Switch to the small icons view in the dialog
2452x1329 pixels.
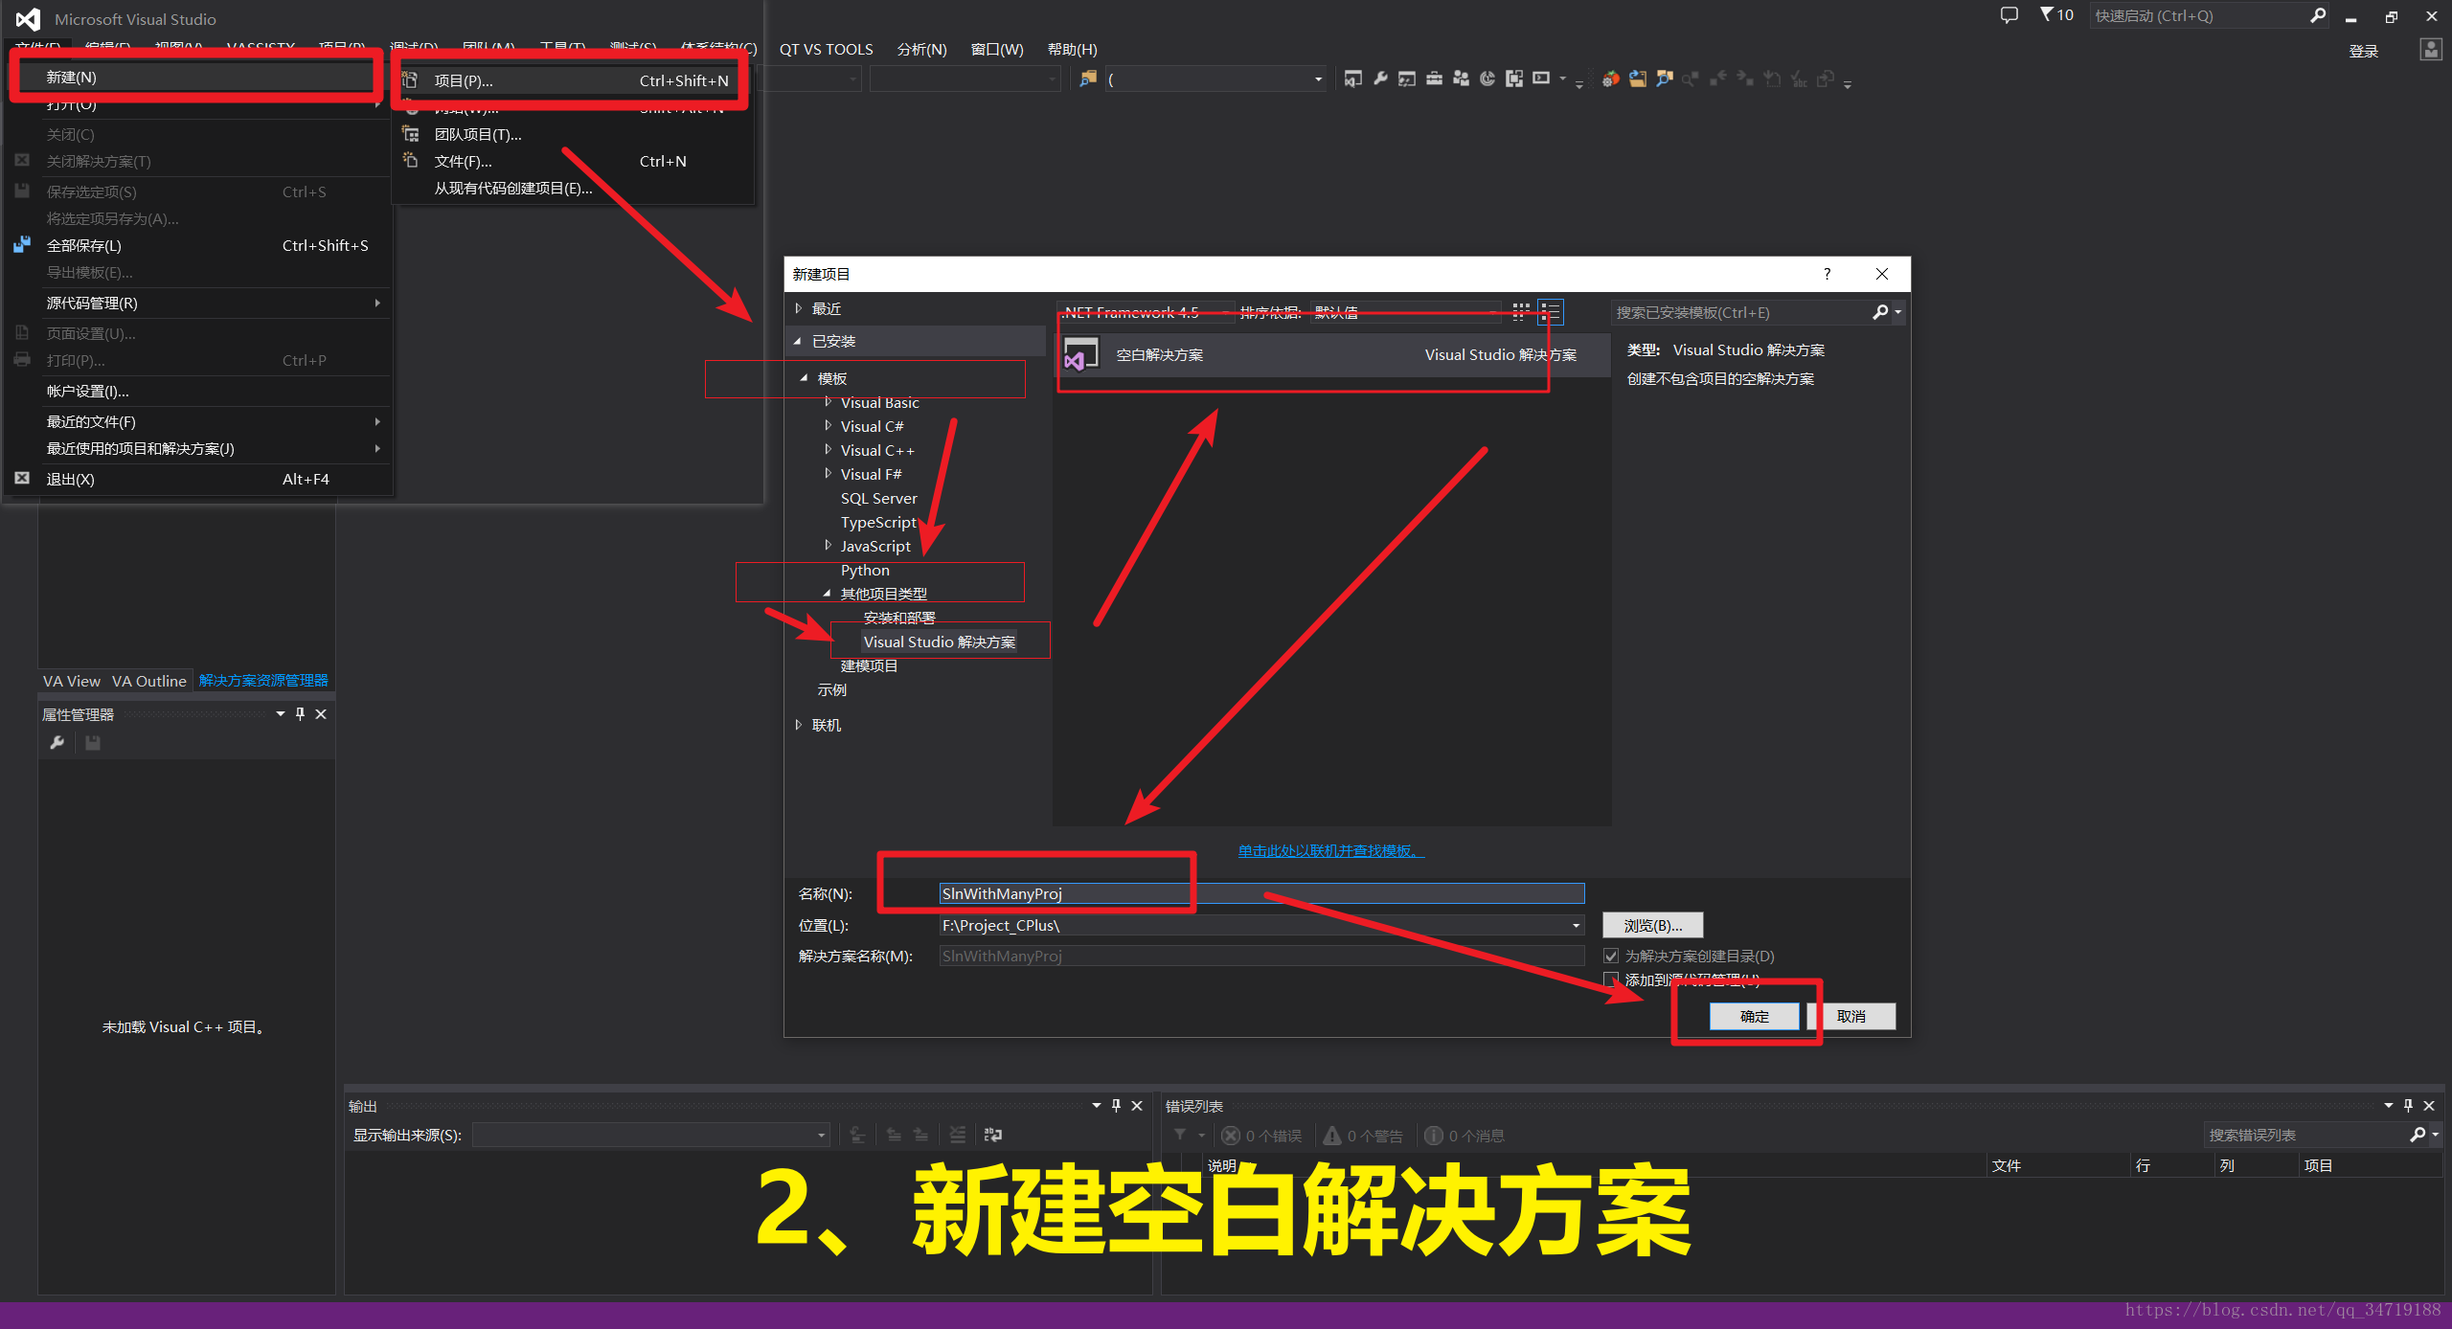pos(1521,312)
